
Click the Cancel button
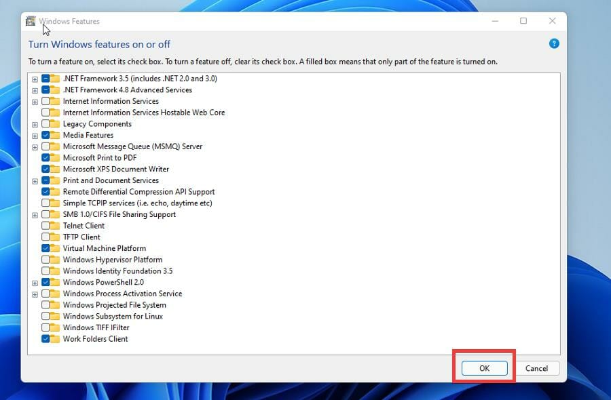pos(536,368)
